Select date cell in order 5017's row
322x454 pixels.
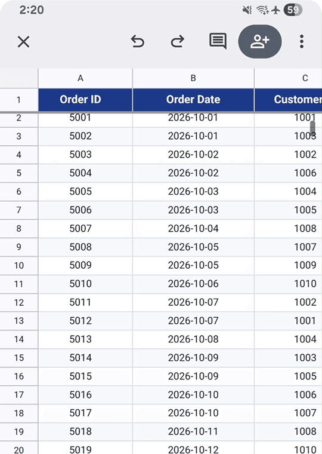[x=193, y=413]
